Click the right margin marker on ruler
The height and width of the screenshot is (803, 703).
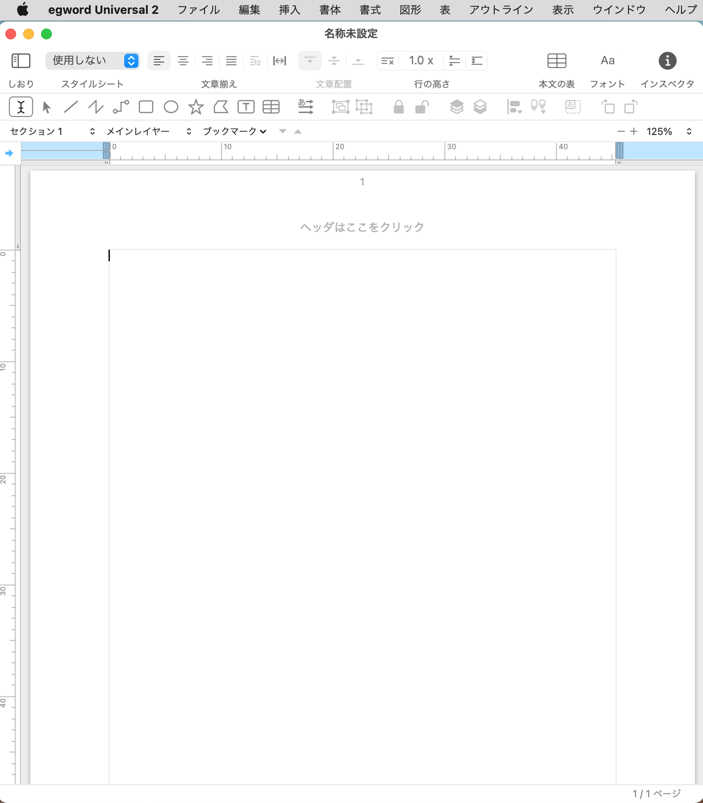(620, 150)
